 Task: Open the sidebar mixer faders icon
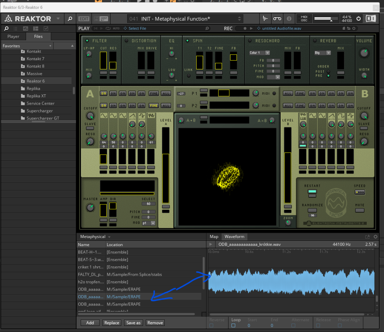point(25,29)
